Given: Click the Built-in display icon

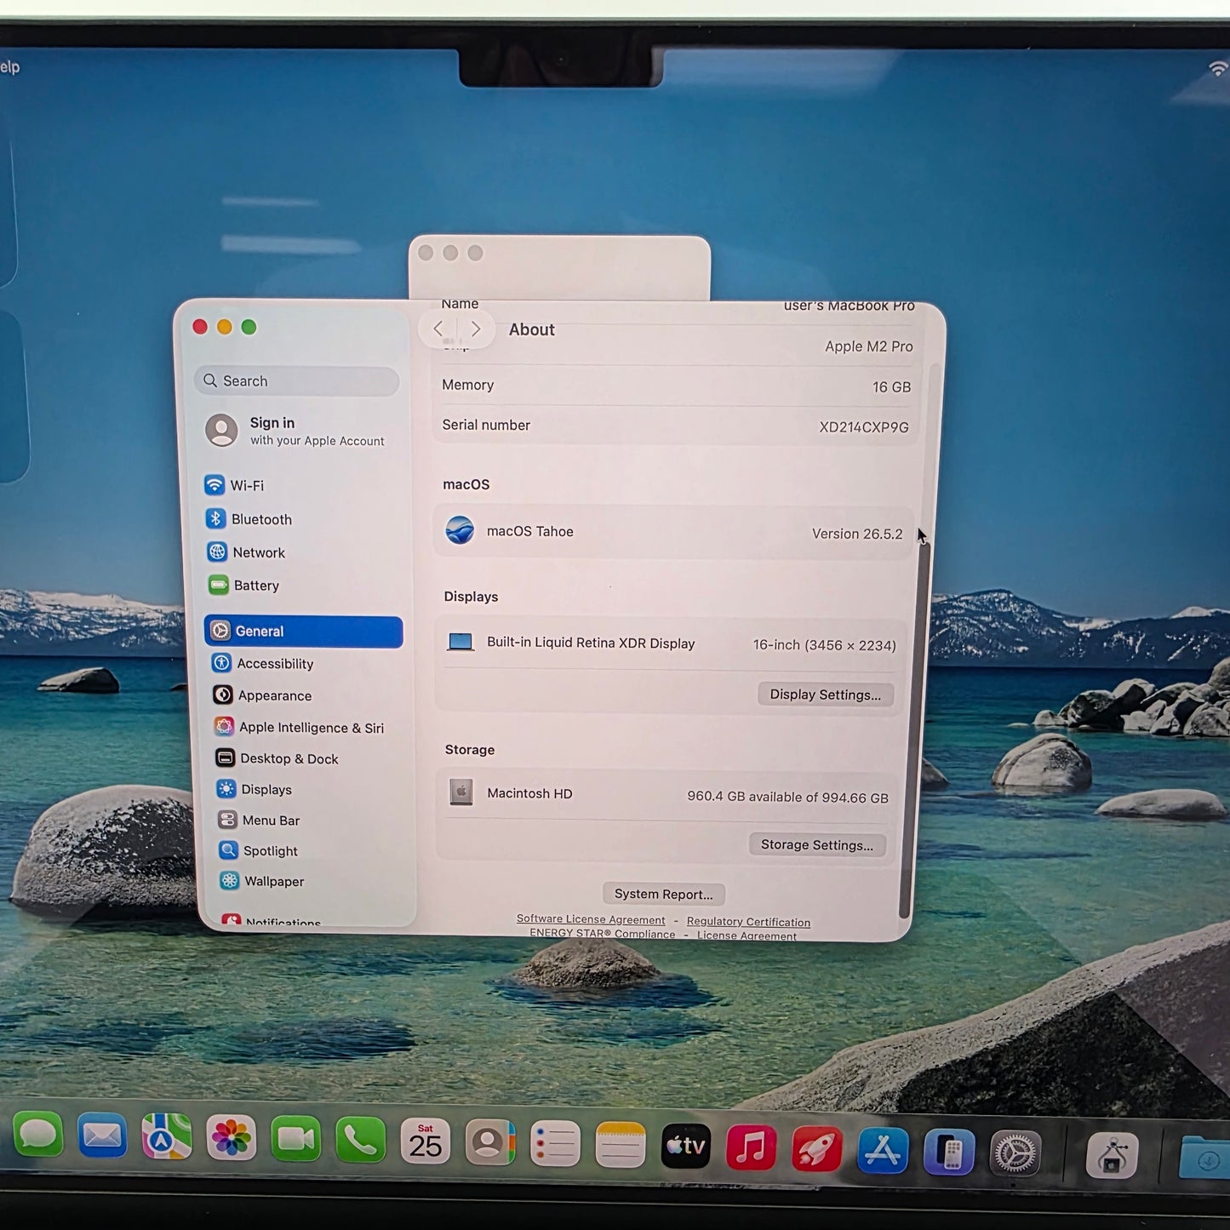Looking at the screenshot, I should (461, 642).
